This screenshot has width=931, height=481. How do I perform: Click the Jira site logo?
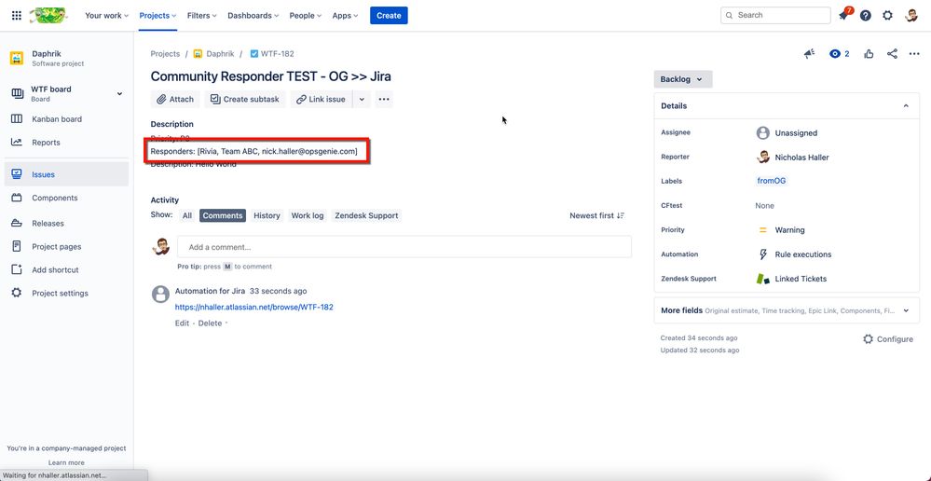pyautogui.click(x=48, y=16)
